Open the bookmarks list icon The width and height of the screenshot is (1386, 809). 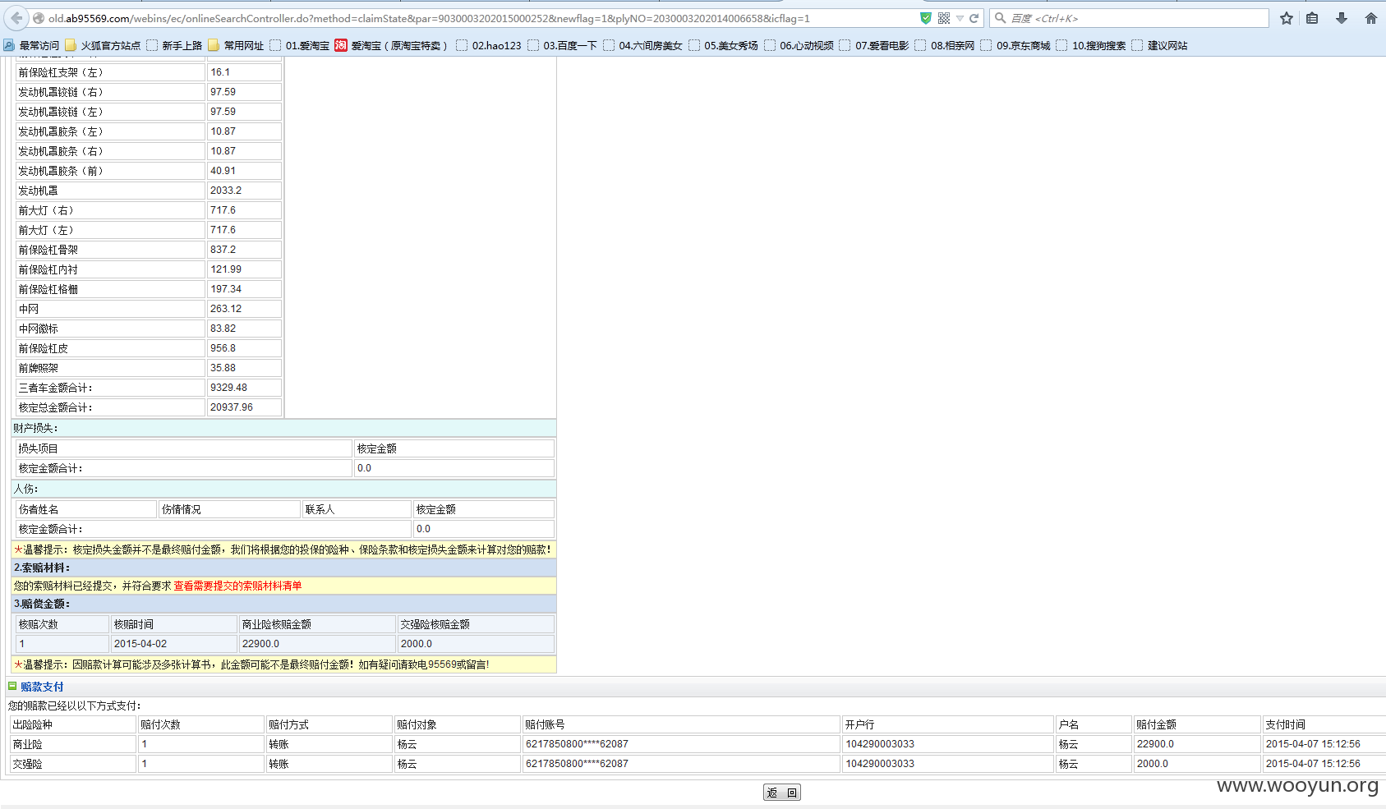(1312, 18)
